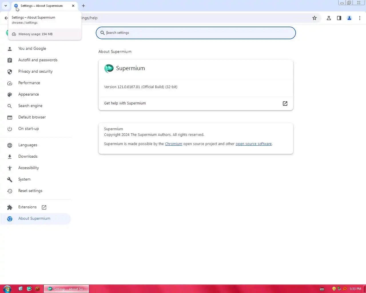Click the You and Google person icon

tap(10, 49)
